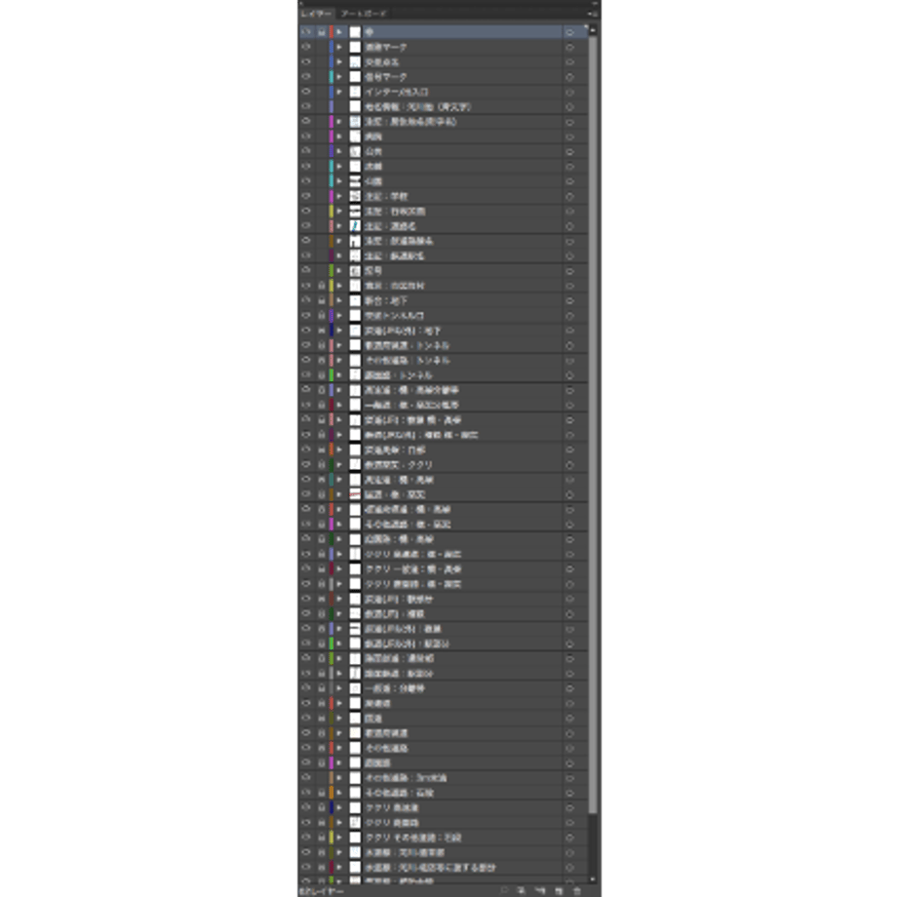Unlock the その他道路：石段 layer lock icon

pos(322,793)
